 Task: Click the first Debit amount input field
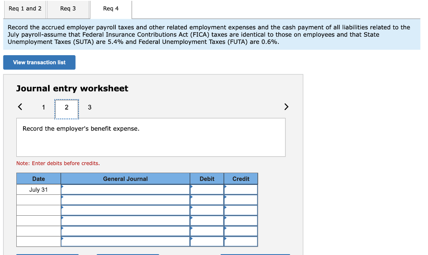(207, 189)
